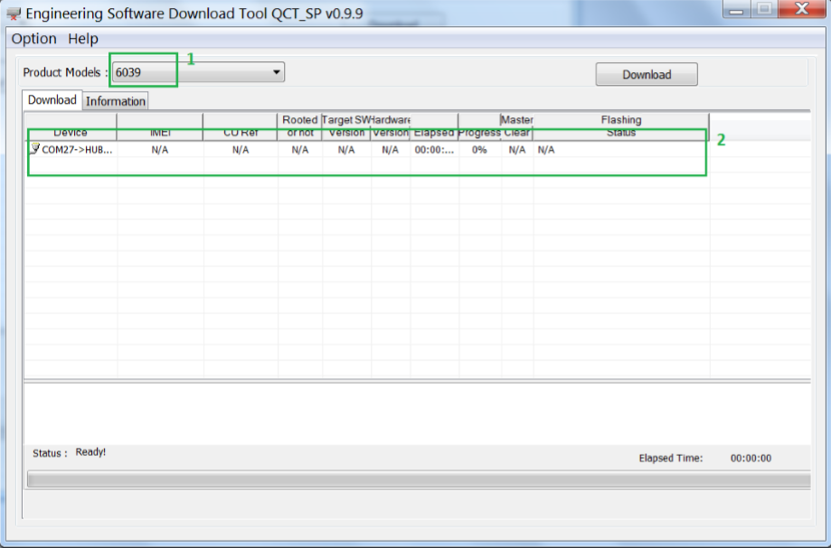
Task: Click the 0% progress cell
Action: pyautogui.click(x=479, y=150)
